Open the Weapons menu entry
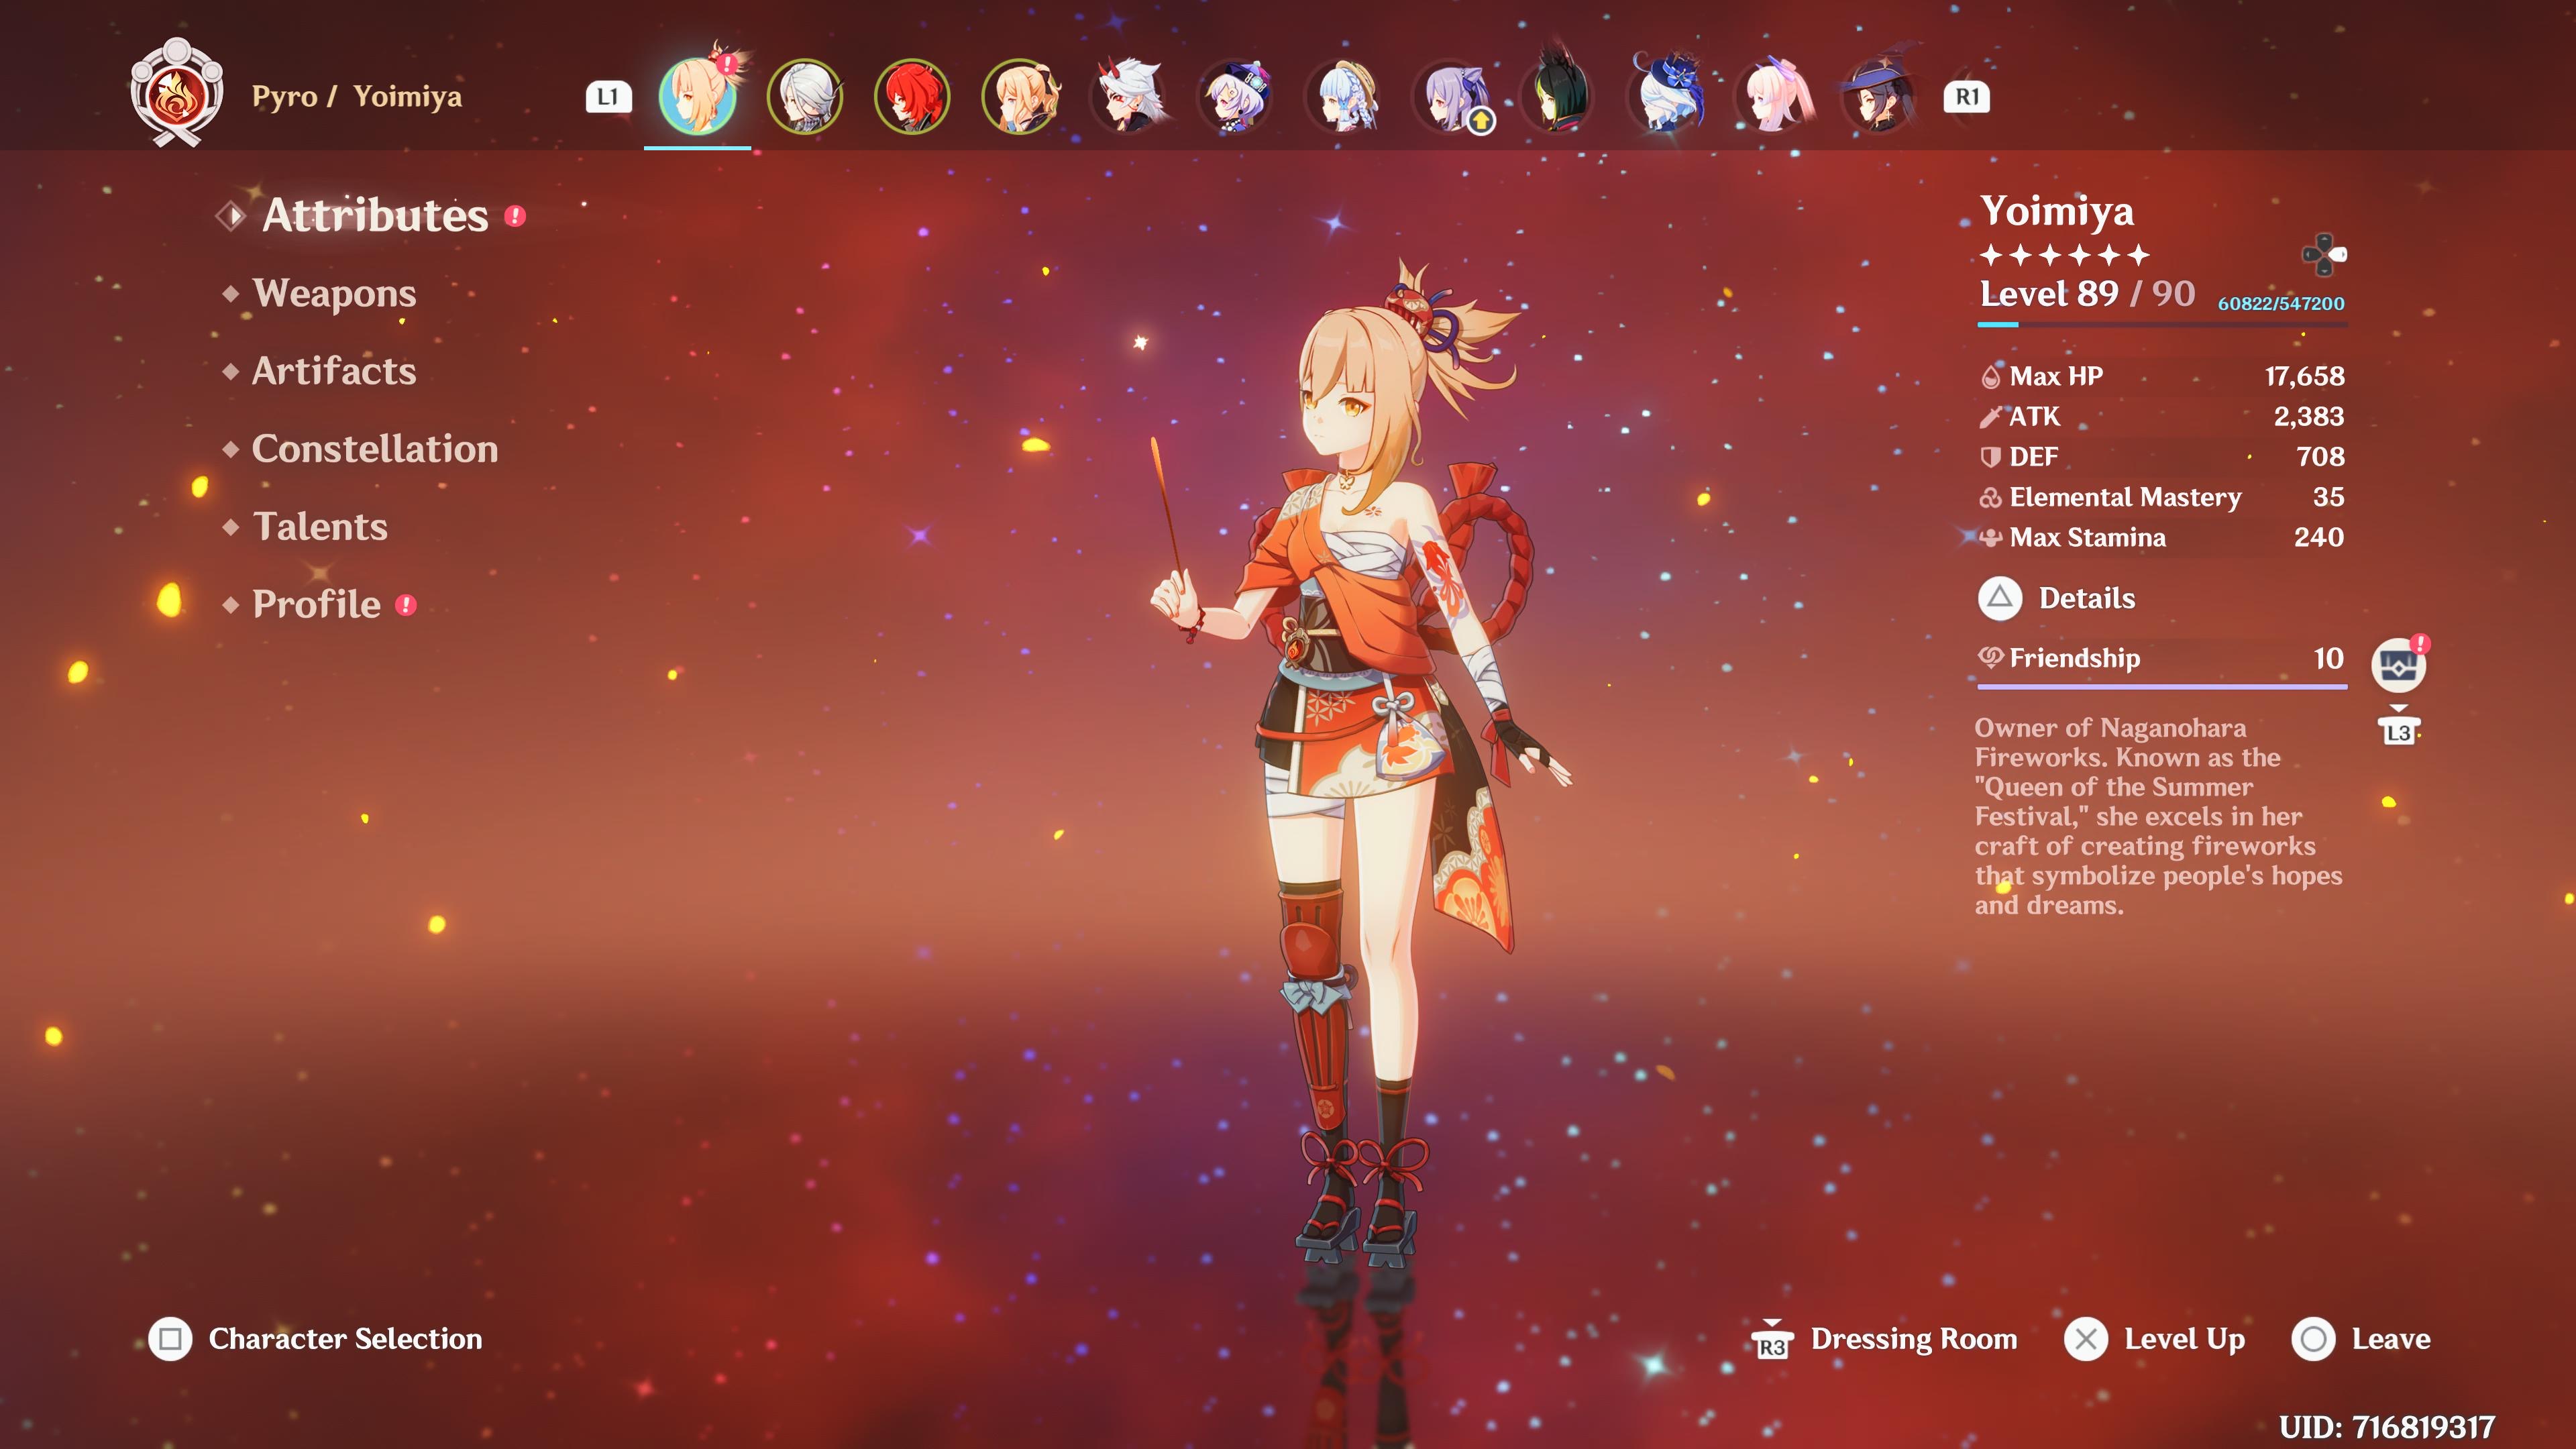This screenshot has width=2576, height=1449. pyautogui.click(x=334, y=293)
